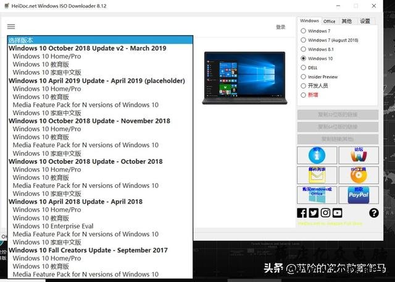The height and width of the screenshot is (282, 395).
Task: Open the Forum (论坛) W icon
Action: [359, 155]
